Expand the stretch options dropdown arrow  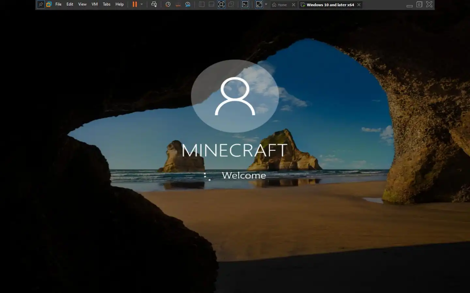pos(266,5)
